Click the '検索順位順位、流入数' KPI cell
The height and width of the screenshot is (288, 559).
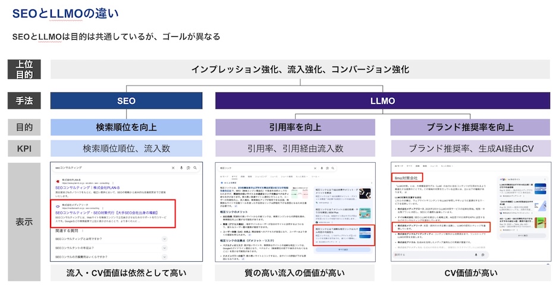click(126, 148)
